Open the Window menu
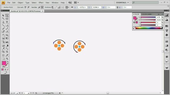This screenshot has height=95, width=170. [55, 3]
